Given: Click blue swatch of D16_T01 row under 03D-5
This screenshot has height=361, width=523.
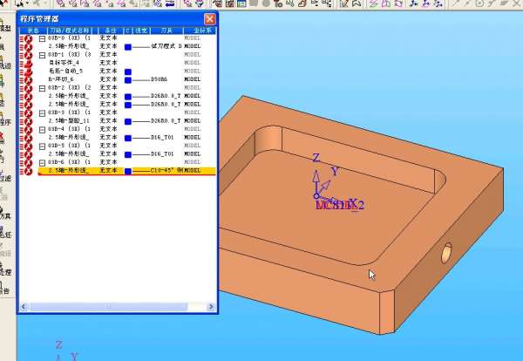Looking at the screenshot, I should pos(128,154).
